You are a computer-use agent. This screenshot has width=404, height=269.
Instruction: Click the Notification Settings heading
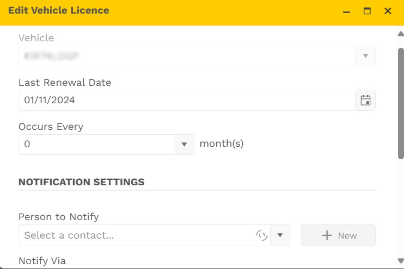pos(81,182)
